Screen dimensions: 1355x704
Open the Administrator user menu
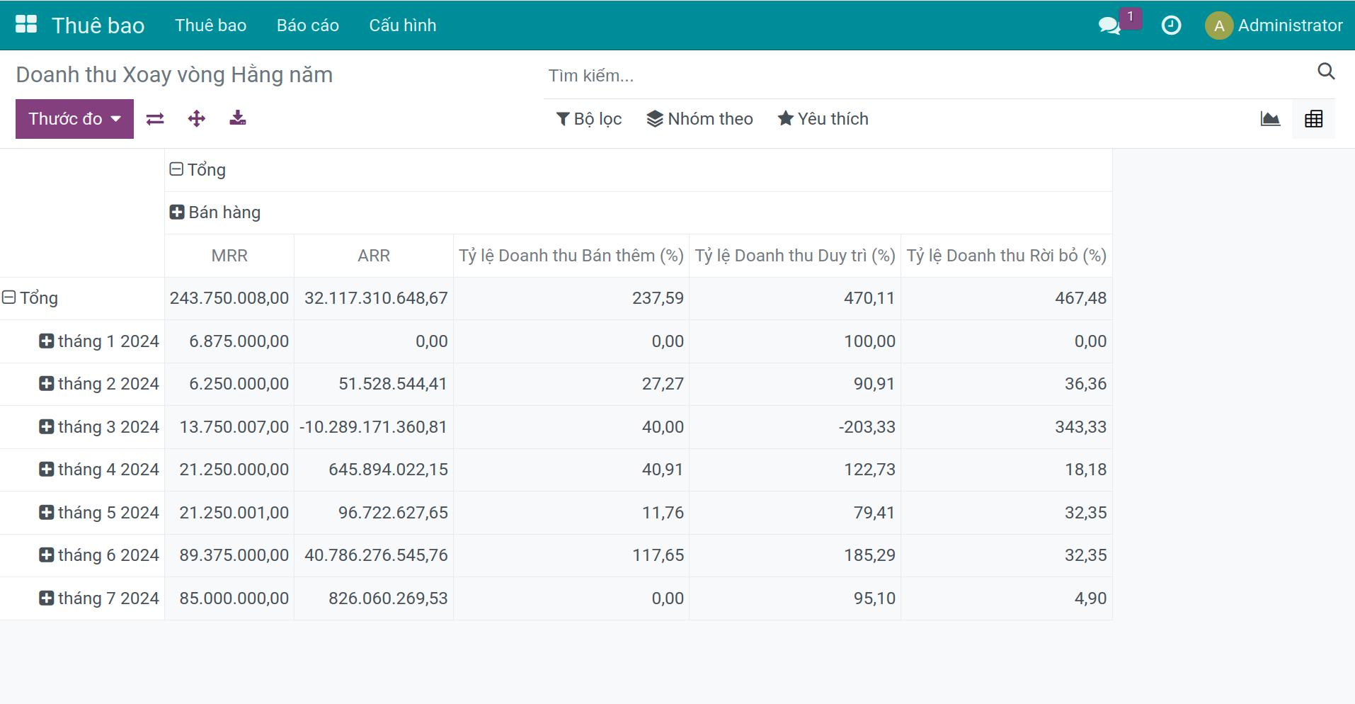tap(1274, 25)
